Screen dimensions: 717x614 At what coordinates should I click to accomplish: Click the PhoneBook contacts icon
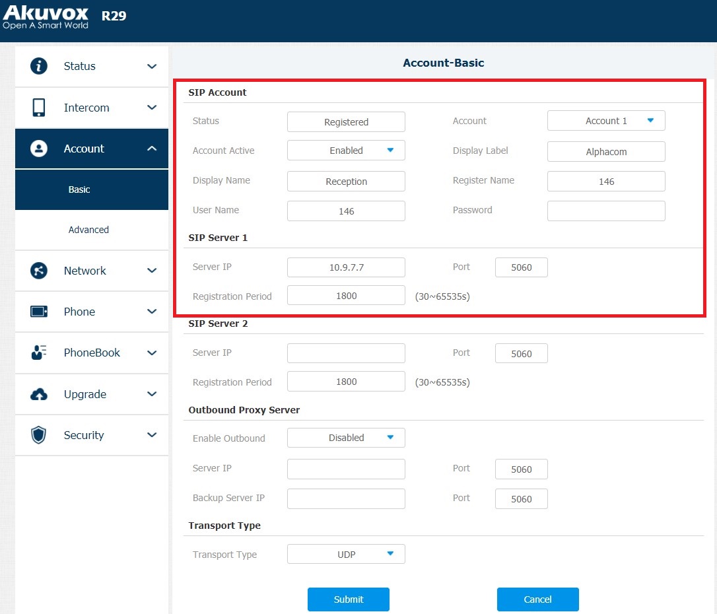39,353
